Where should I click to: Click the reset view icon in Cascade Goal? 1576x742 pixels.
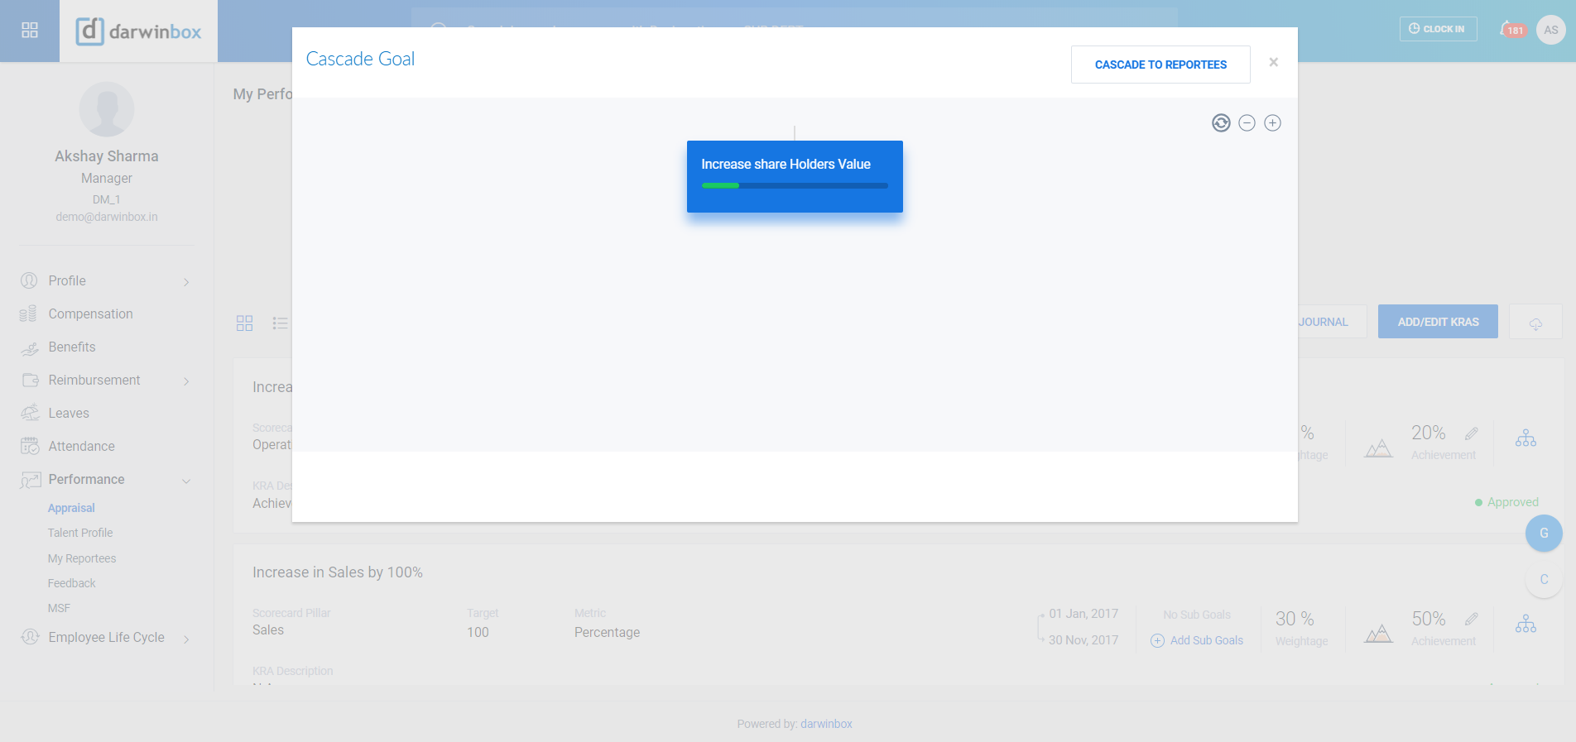click(x=1221, y=123)
